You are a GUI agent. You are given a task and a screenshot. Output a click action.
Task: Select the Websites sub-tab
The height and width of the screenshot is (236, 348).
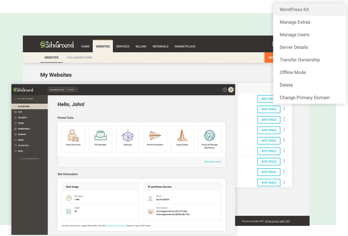pos(52,57)
